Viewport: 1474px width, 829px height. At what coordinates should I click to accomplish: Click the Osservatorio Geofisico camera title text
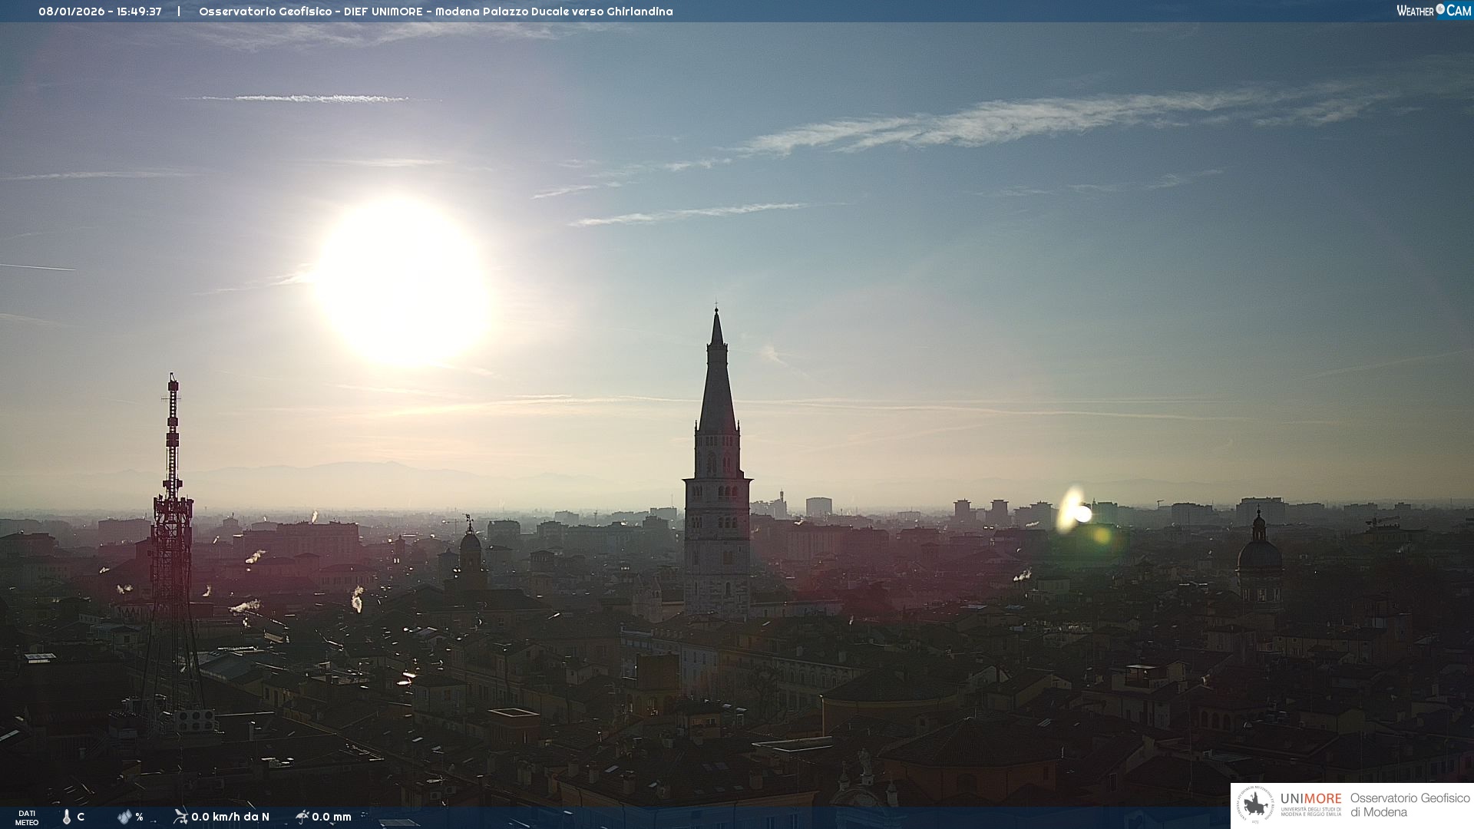(x=435, y=12)
